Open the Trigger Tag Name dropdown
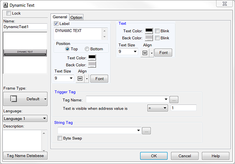235x164 pixels. [x=166, y=99]
